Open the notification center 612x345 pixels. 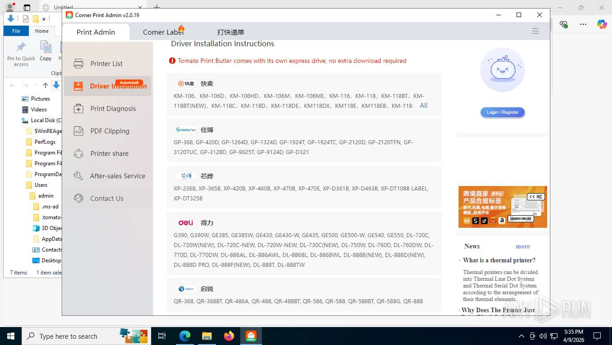(597, 336)
